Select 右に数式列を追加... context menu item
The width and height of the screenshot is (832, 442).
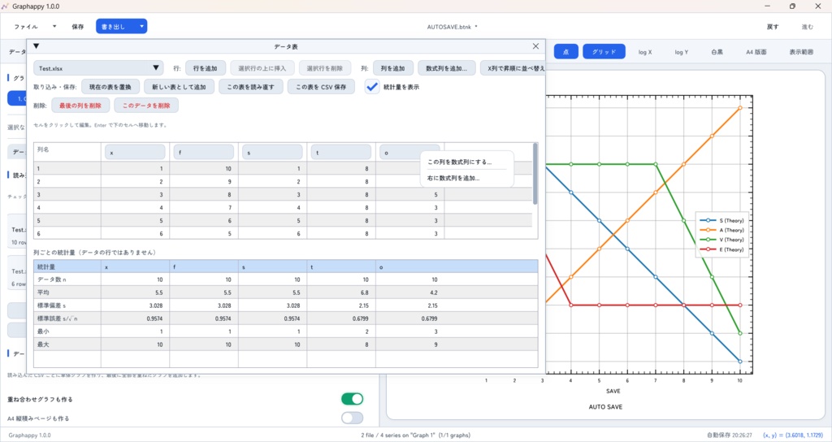(x=453, y=178)
